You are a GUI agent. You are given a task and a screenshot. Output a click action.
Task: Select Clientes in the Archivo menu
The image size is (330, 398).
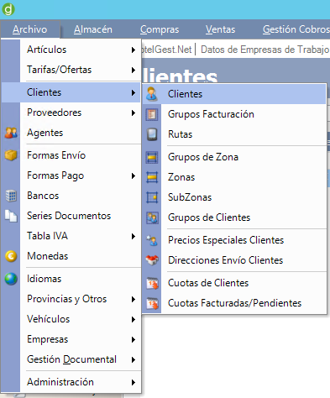point(71,92)
